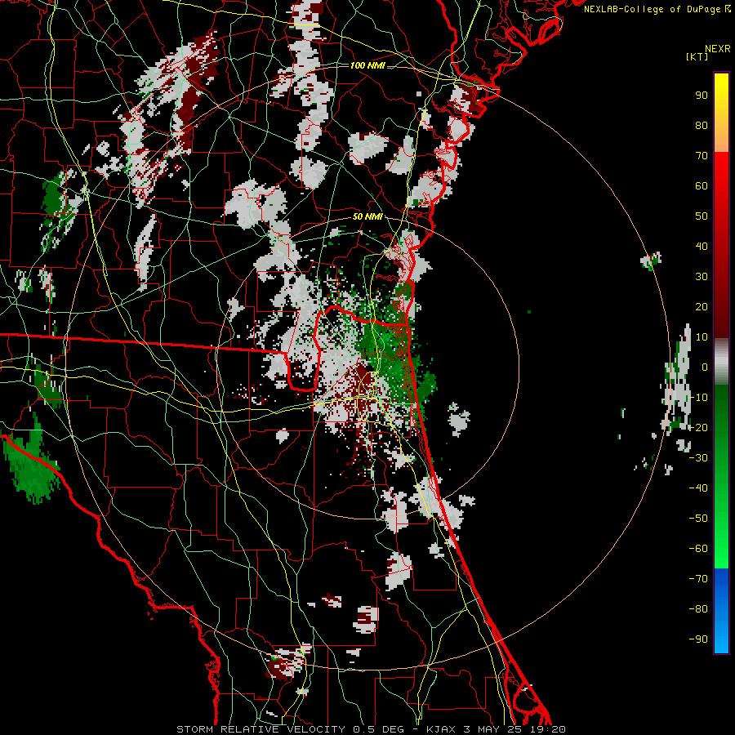Click the -10 value on velocity scale

(698, 398)
